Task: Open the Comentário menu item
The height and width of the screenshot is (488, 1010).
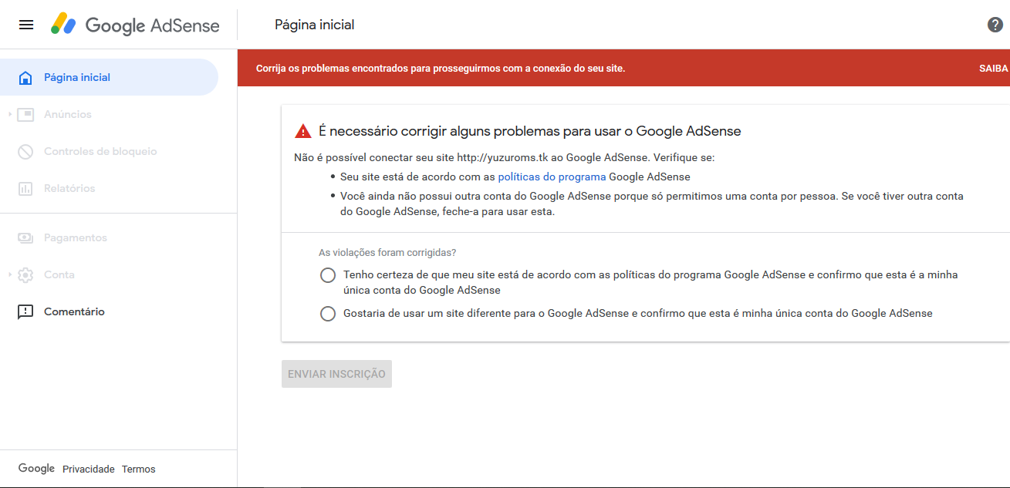Action: click(x=74, y=312)
